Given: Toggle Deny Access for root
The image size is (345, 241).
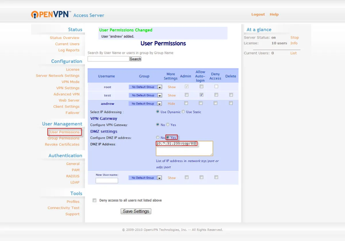Looking at the screenshot, I should coord(216,86).
